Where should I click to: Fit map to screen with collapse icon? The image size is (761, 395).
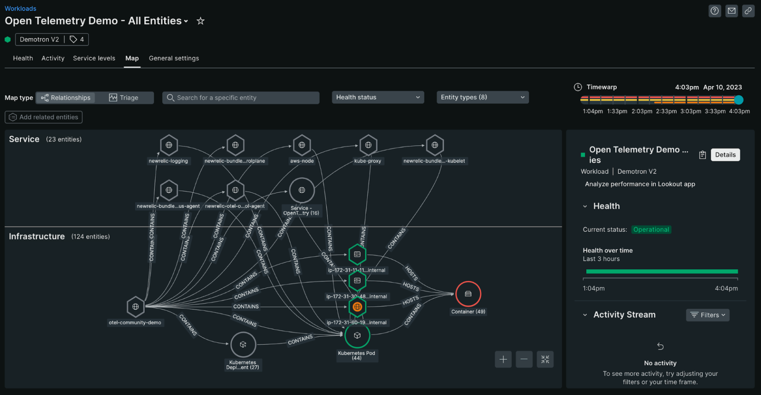(x=545, y=359)
